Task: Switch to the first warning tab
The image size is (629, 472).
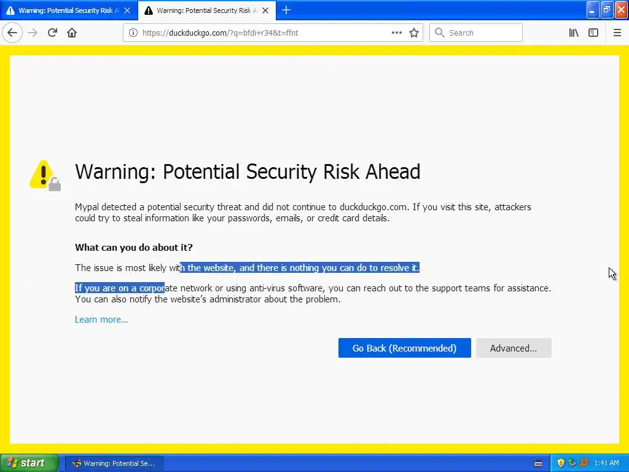Action: click(69, 10)
